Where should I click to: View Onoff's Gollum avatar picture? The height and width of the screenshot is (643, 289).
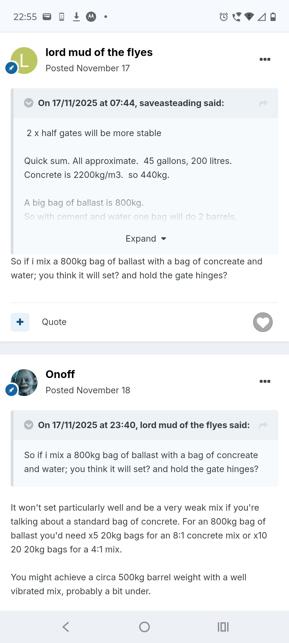point(25,382)
